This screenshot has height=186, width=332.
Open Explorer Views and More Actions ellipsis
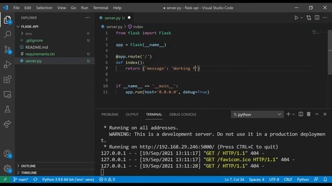(88, 18)
